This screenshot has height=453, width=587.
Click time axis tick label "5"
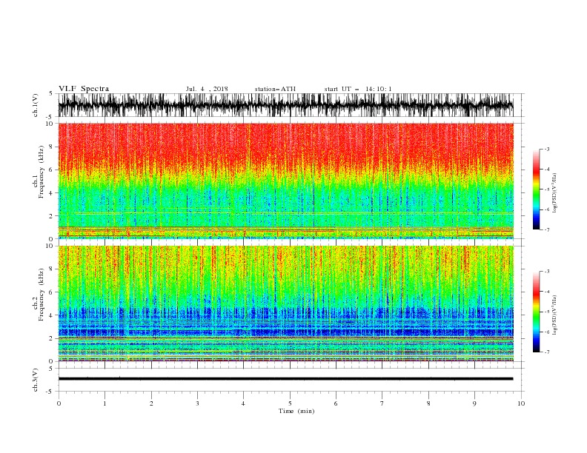click(290, 403)
